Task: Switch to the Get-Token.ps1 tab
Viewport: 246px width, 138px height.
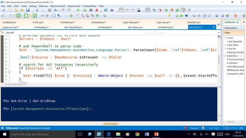Action: coord(135,27)
